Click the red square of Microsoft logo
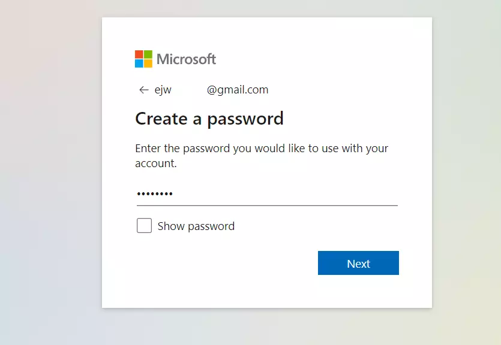This screenshot has width=501, height=345. point(139,54)
